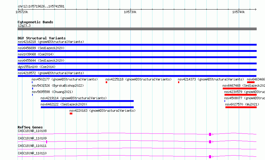Click the 105730k ruler tick label
This screenshot has width=265, height=160.
pyautogui.click(x=130, y=12)
